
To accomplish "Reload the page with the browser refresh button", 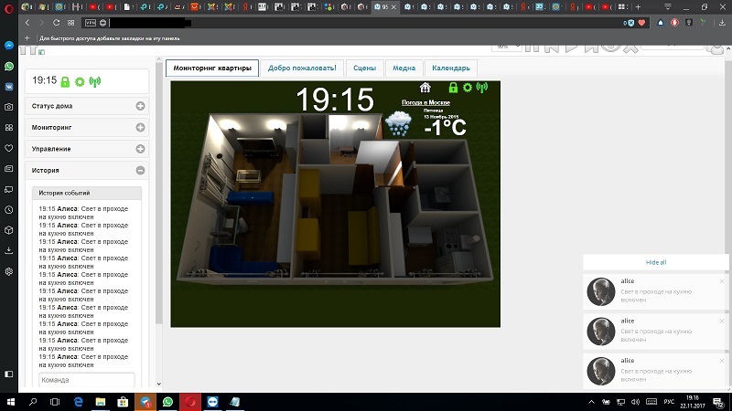I will click(58, 22).
